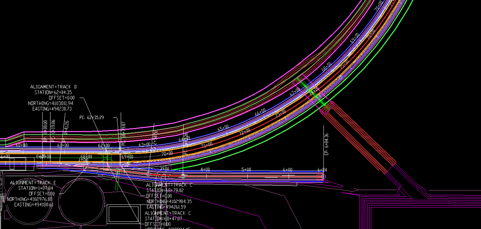This screenshot has width=481, height=229.
Task: Pick the 72+00 station label on curve
Action: pos(245,132)
